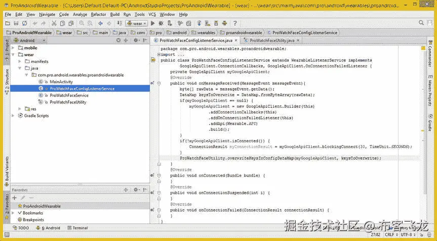Open the Refactor menu
437x241 pixels.
click(x=98, y=15)
